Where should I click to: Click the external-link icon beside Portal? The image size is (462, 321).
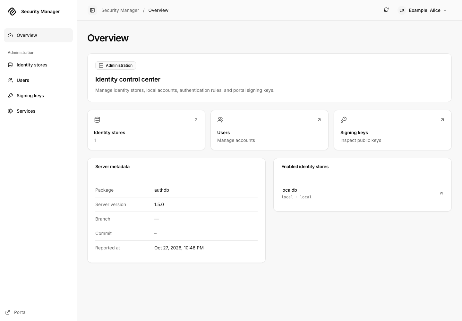pyautogui.click(x=8, y=312)
